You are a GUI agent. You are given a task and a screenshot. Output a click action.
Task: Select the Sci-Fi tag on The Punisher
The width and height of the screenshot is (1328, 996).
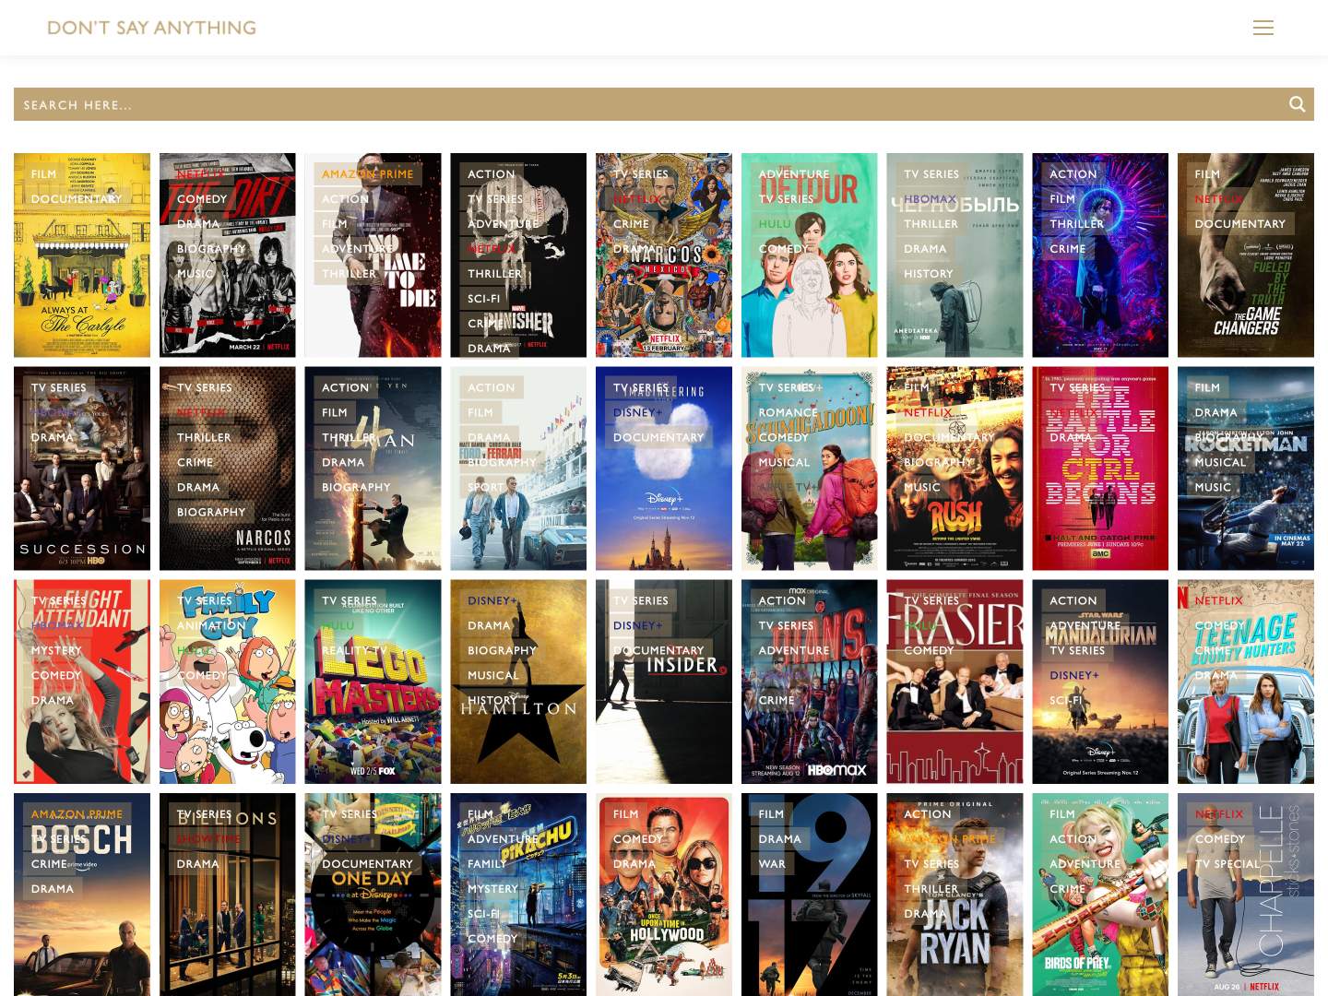point(483,298)
